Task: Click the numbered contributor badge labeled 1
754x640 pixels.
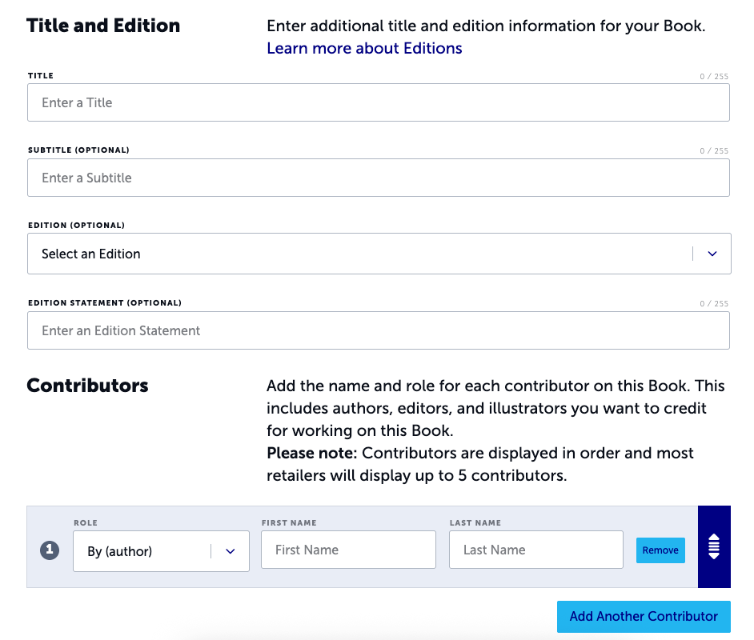Action: tap(50, 550)
